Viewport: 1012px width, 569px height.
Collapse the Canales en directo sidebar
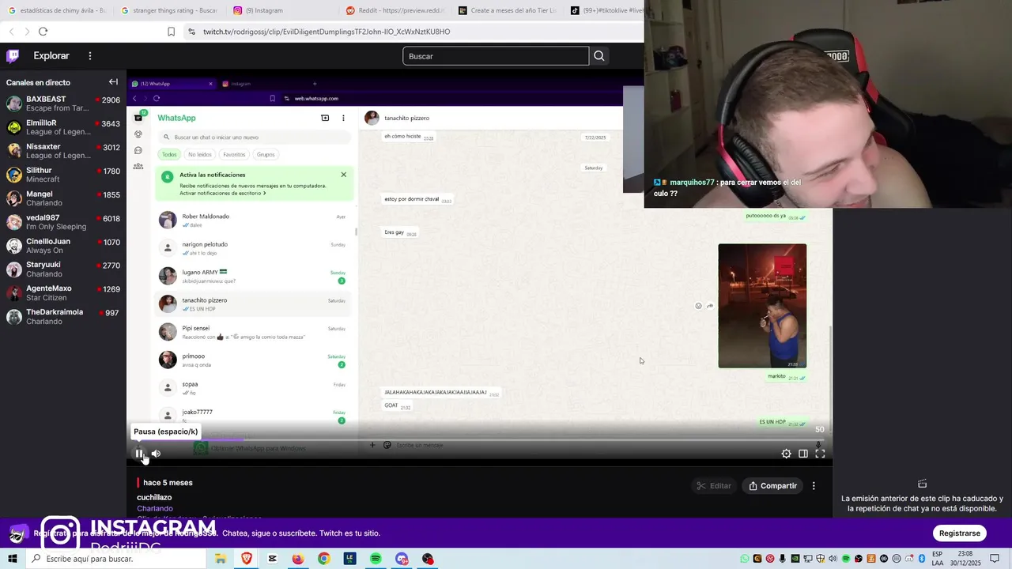113,82
